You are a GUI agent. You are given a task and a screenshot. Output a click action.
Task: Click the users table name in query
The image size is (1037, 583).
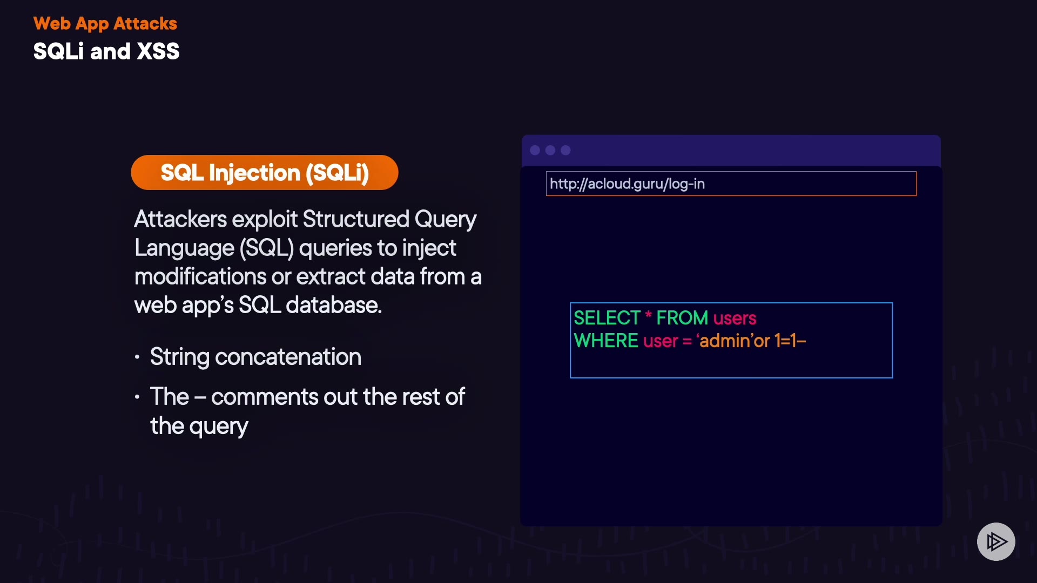pos(734,318)
